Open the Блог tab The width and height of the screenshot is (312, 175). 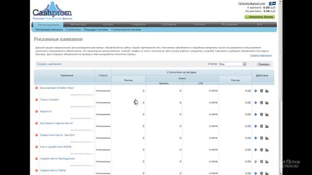tap(259, 24)
